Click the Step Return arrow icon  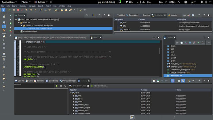pyautogui.click(x=35, y=10)
